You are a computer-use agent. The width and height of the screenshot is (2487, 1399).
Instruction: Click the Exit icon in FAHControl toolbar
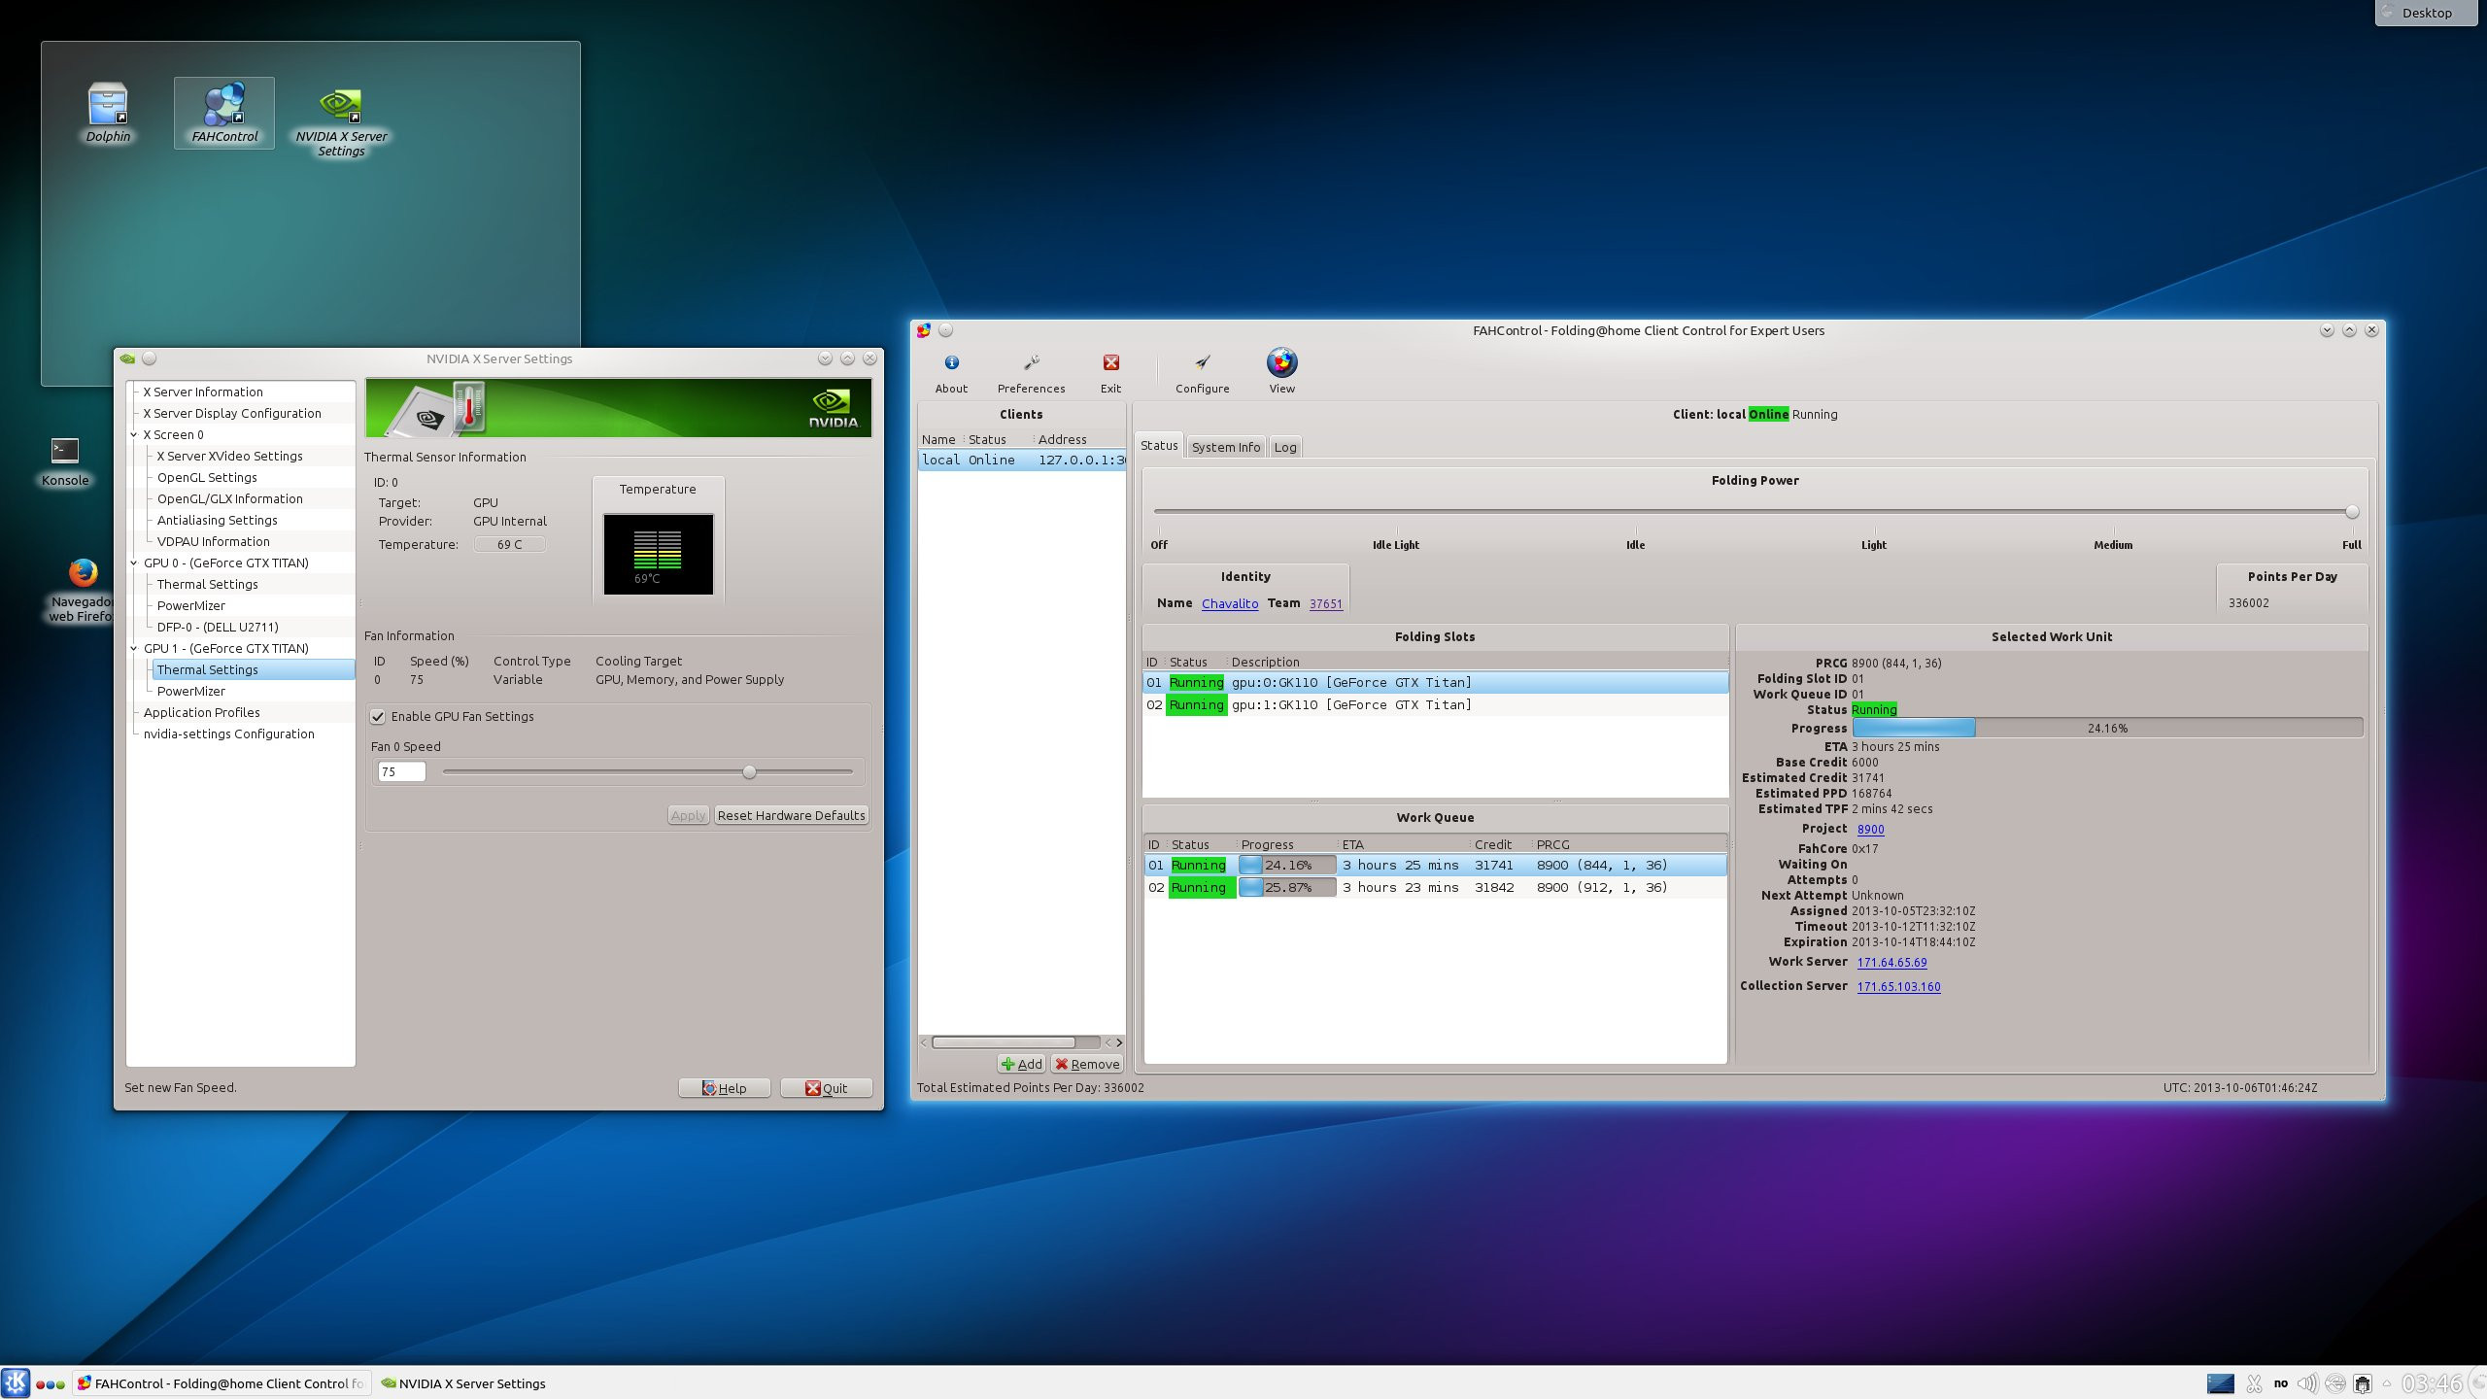click(1110, 373)
